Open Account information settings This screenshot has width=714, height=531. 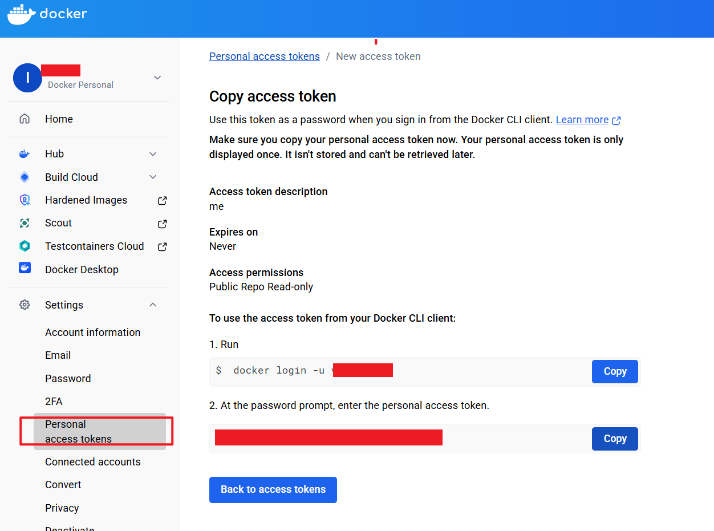(x=93, y=333)
